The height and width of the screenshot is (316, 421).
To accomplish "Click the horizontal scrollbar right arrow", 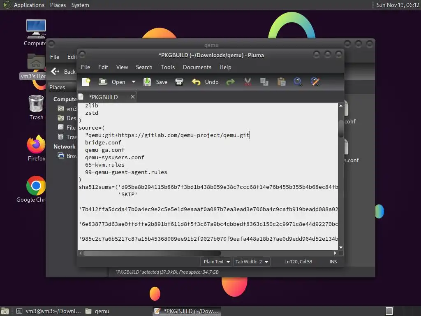I will [x=335, y=253].
